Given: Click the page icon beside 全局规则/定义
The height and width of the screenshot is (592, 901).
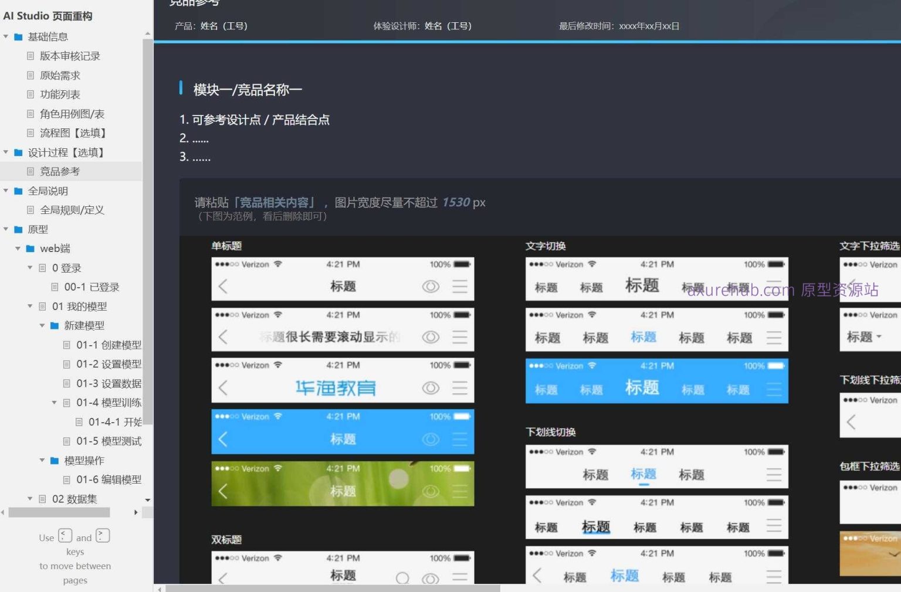Looking at the screenshot, I should [30, 210].
